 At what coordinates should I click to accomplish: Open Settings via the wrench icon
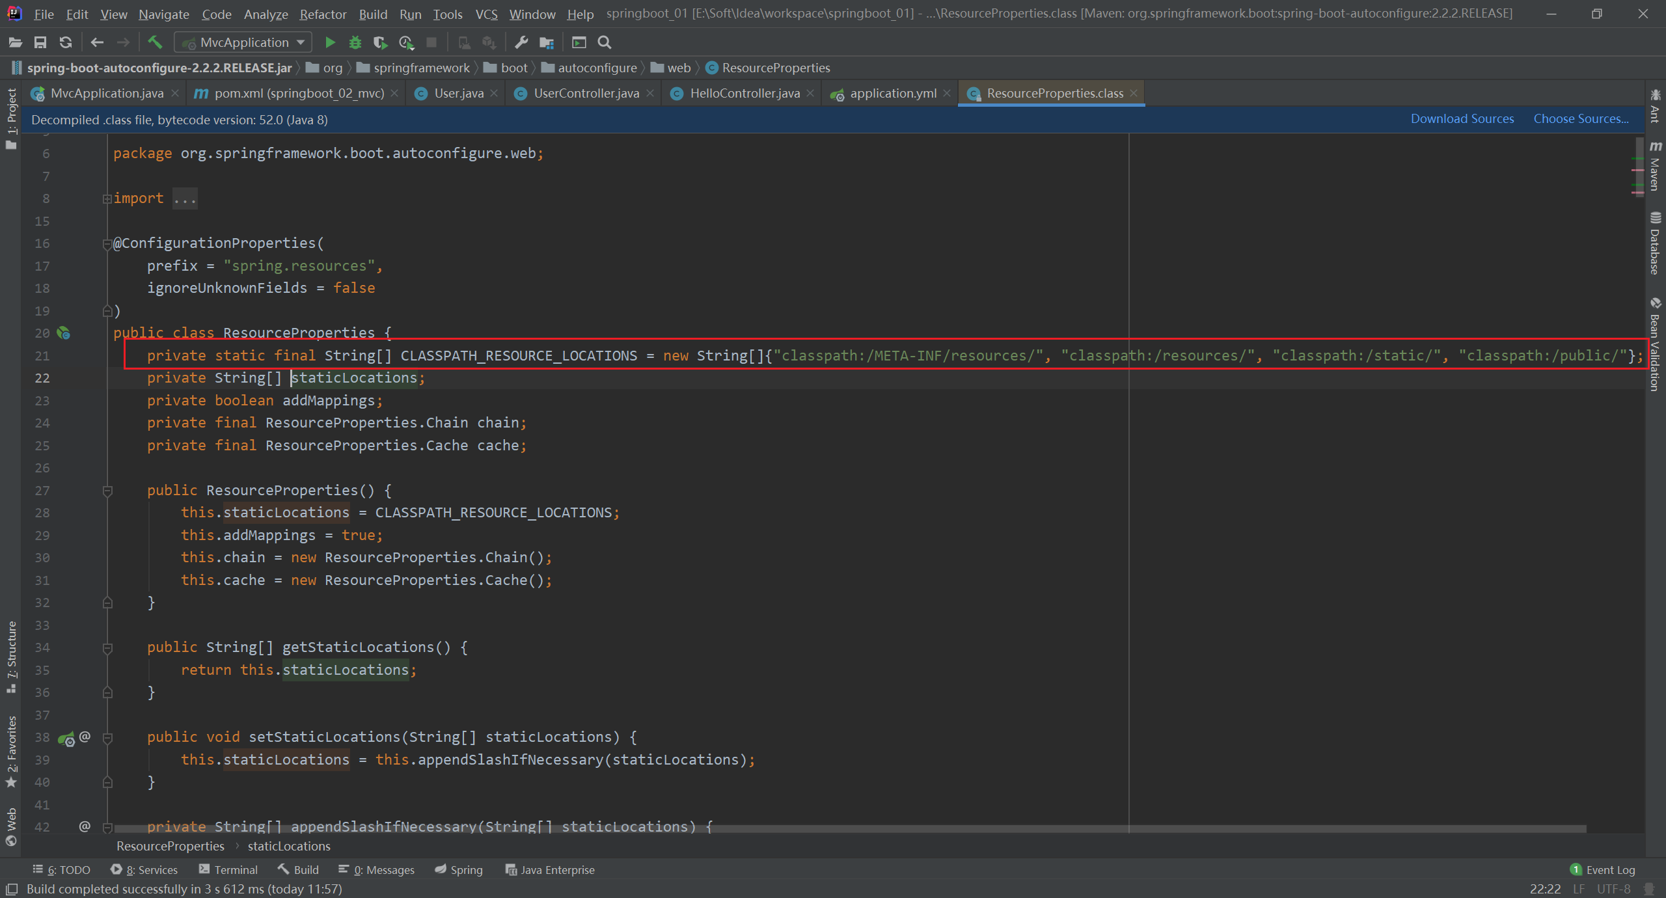coord(521,42)
